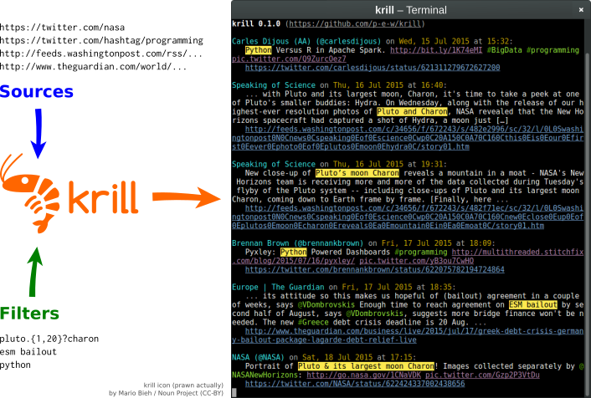Click the feeds.washingtonpost.com/rss source line

tap(101, 54)
